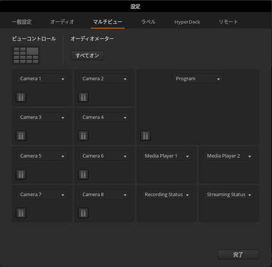Toggle audio meter icon for Camera 2
This screenshot has width=272, height=267.
pyautogui.click(x=83, y=97)
